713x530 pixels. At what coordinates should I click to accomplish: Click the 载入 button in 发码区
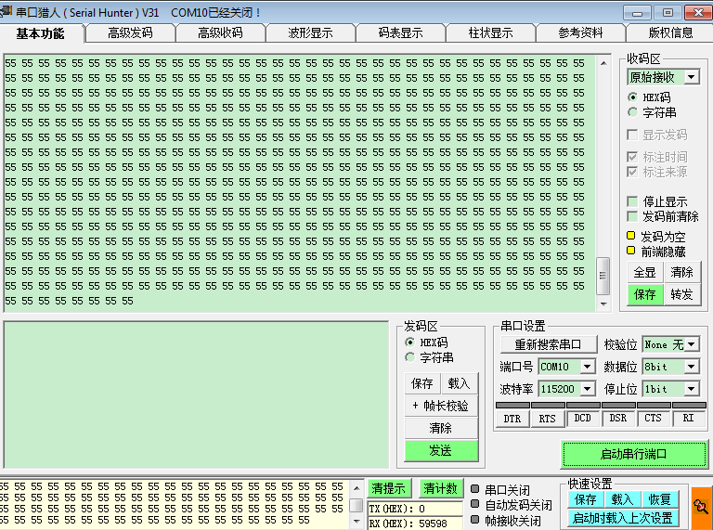[459, 383]
